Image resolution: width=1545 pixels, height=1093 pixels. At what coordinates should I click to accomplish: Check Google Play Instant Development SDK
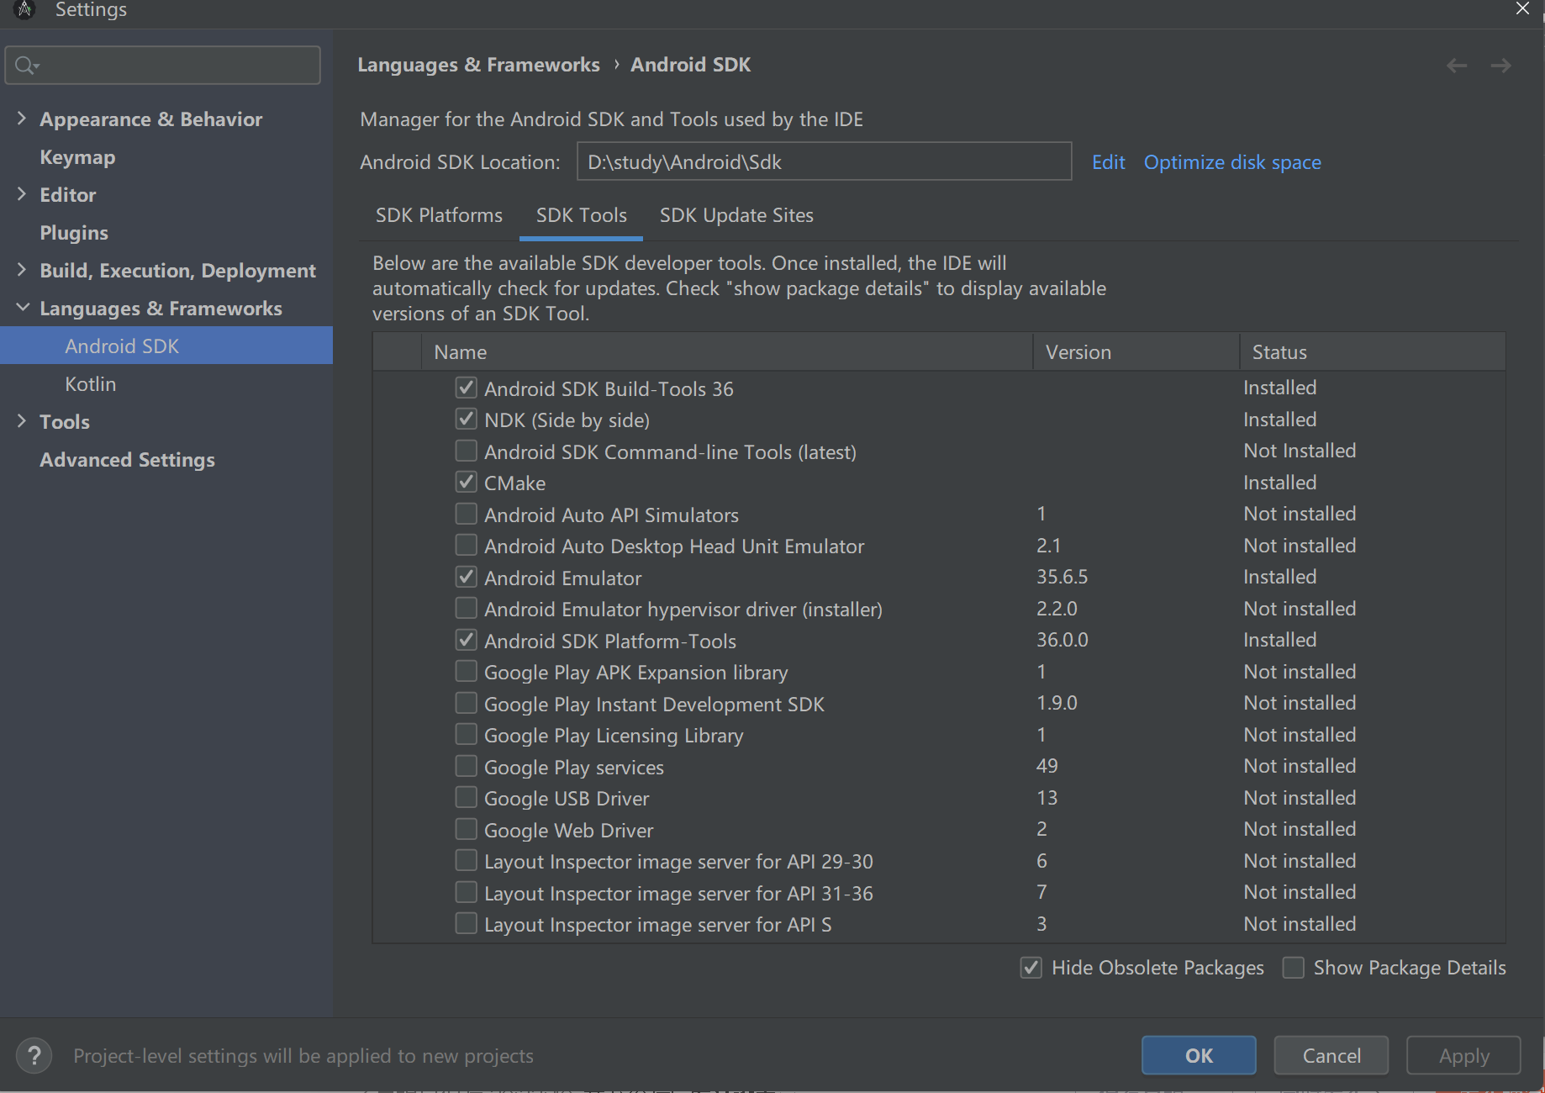466,703
